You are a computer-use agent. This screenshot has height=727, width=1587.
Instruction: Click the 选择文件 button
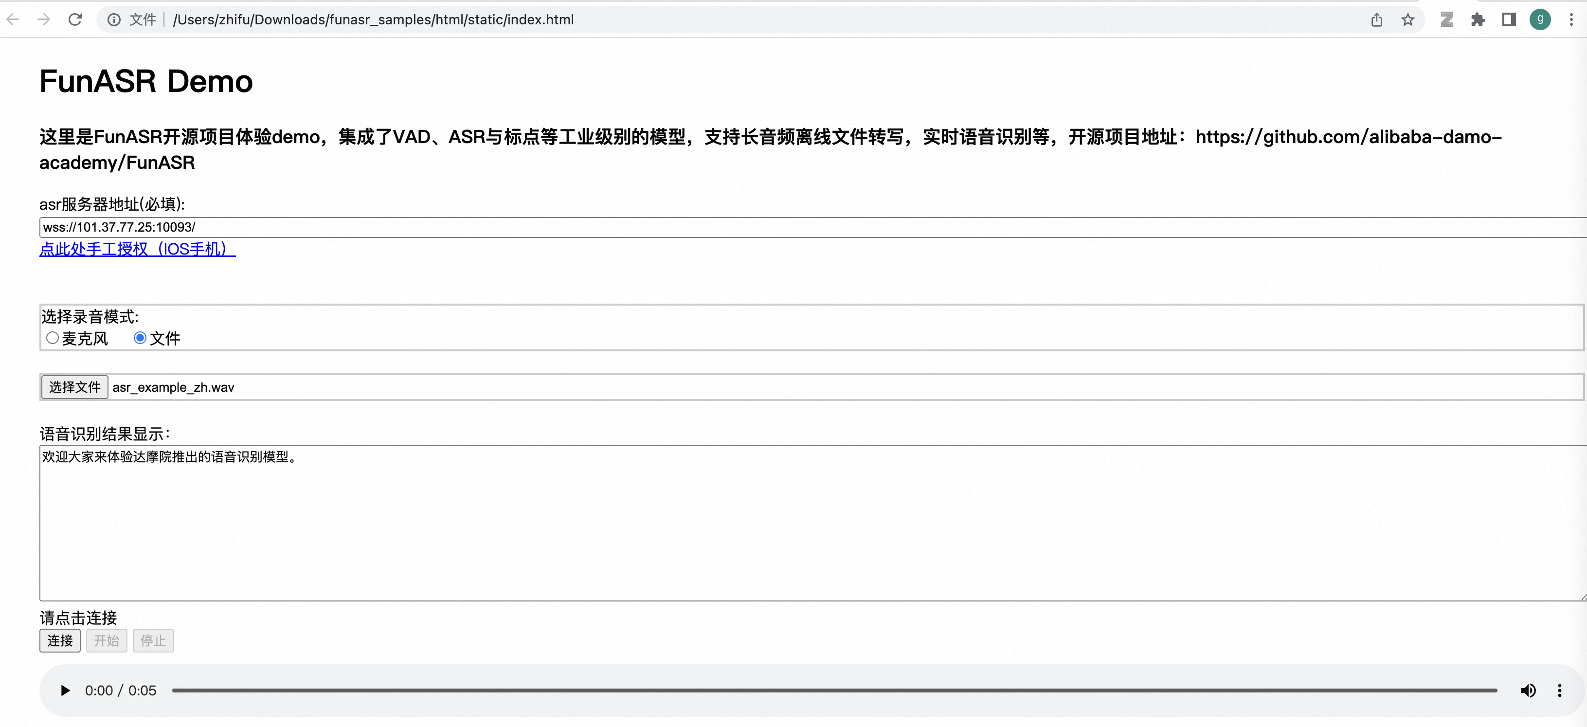(74, 387)
